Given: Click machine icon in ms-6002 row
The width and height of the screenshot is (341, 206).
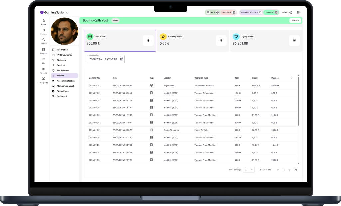Looking at the screenshot, I should [152, 93].
